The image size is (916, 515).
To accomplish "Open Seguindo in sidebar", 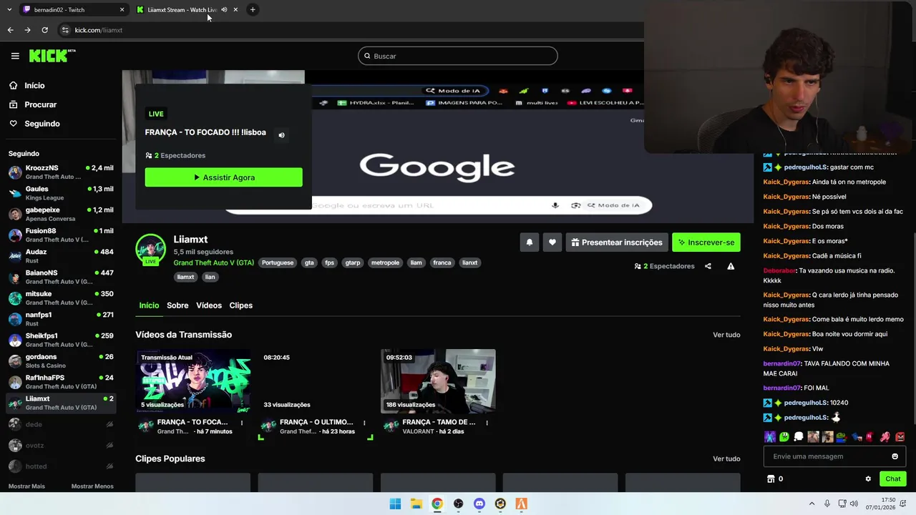I will pyautogui.click(x=42, y=124).
